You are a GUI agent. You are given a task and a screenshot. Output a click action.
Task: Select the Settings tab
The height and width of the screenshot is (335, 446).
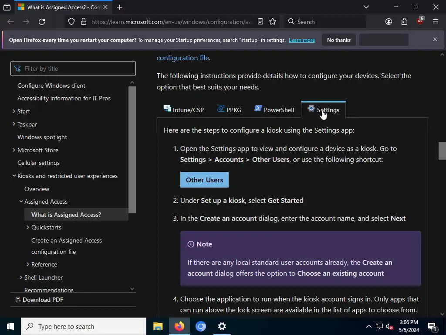click(324, 109)
